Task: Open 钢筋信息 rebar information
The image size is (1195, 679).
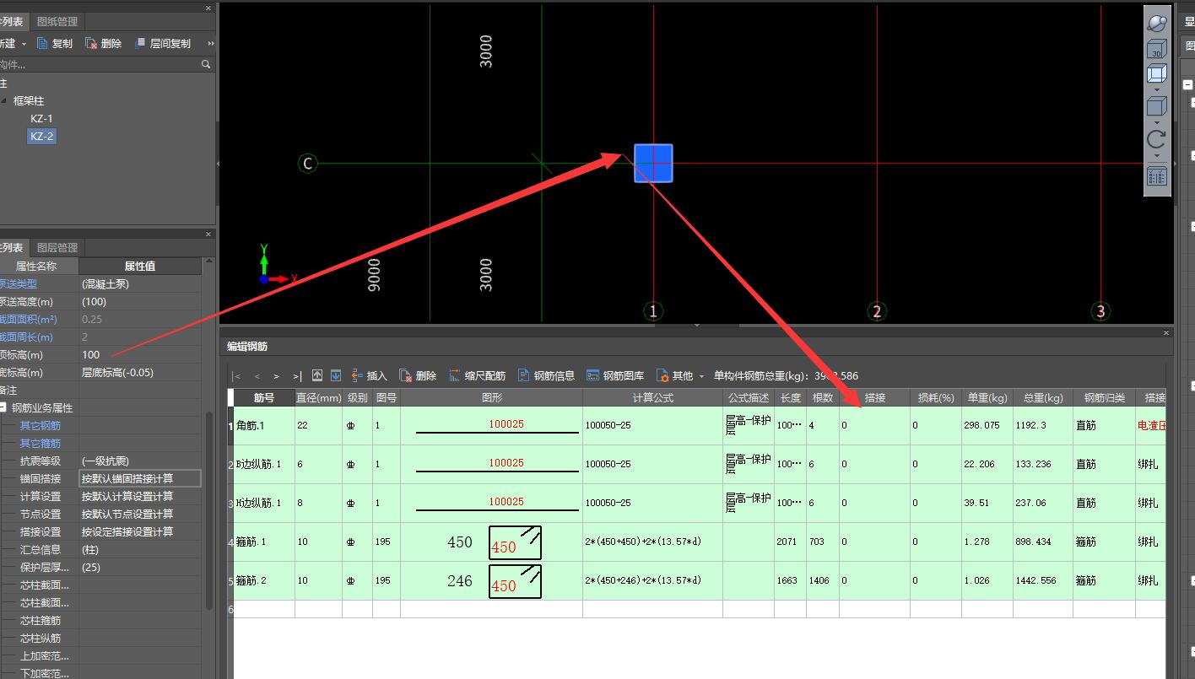Action: 546,376
